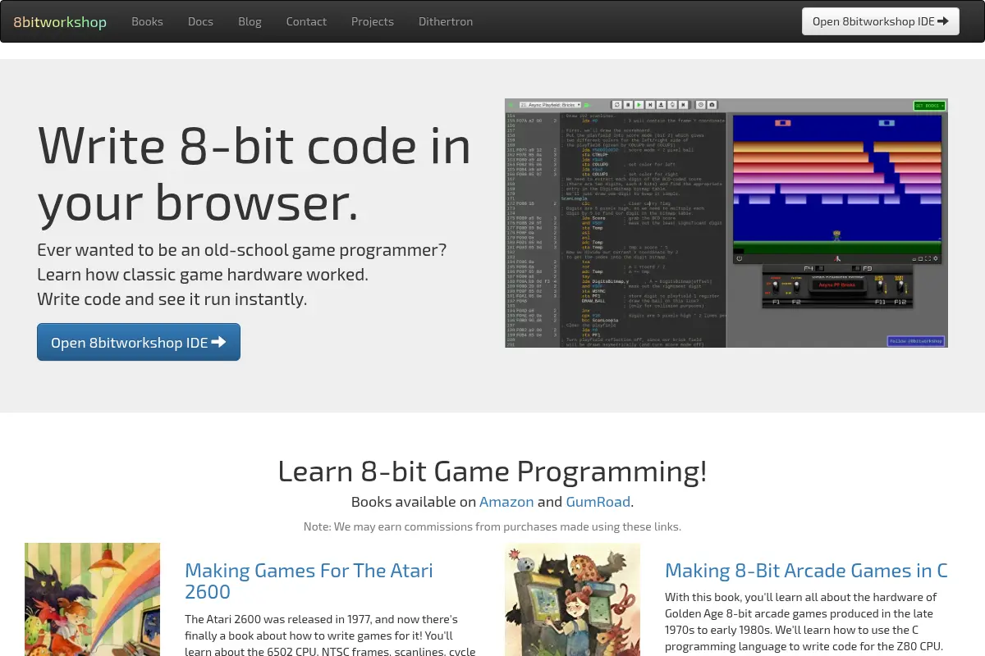Image resolution: width=985 pixels, height=656 pixels.
Task: Click the 'Learn 8-bit Game Programming!' heading
Action: (x=492, y=471)
